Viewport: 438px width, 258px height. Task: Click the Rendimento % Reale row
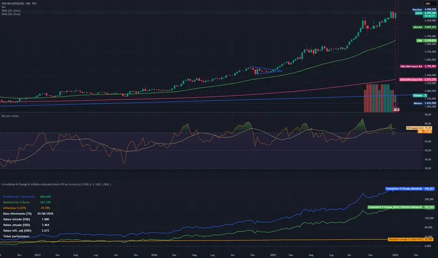pyautogui.click(x=27, y=202)
